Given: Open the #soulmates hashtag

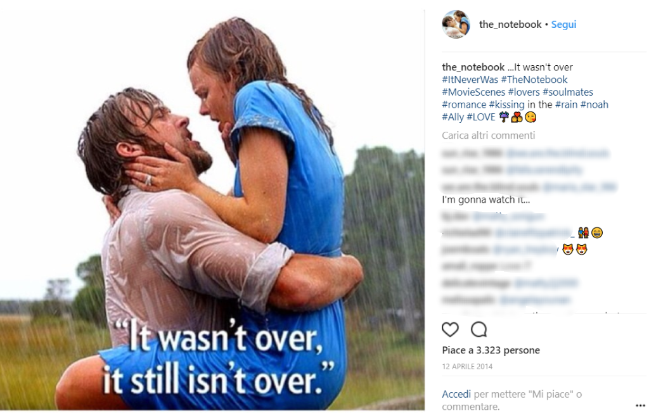Looking at the screenshot, I should (x=567, y=92).
